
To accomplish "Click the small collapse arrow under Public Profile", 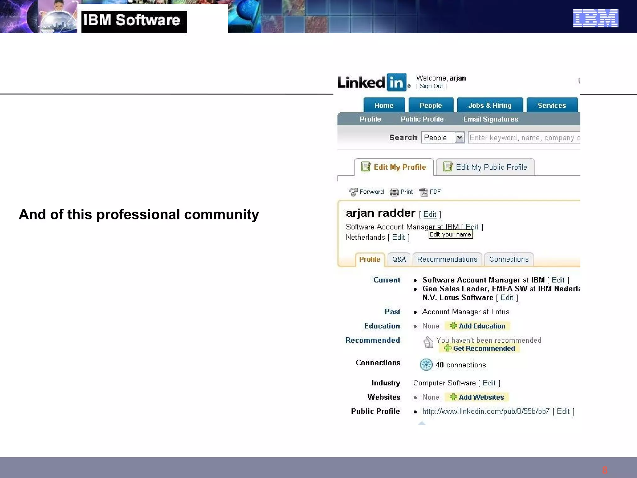I will (422, 423).
